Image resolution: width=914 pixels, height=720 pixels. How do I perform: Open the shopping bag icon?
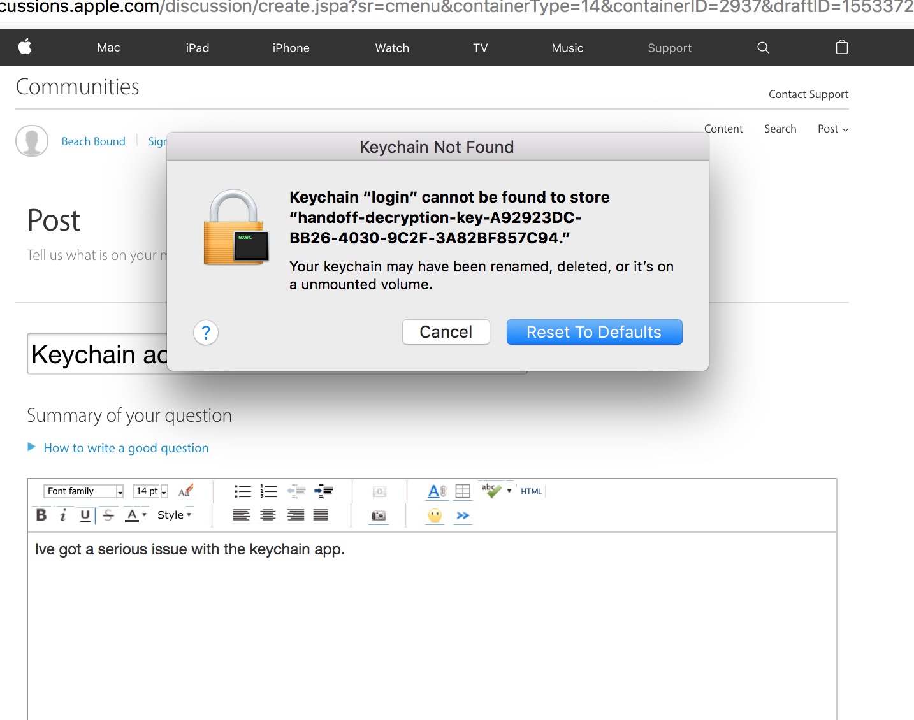point(841,47)
